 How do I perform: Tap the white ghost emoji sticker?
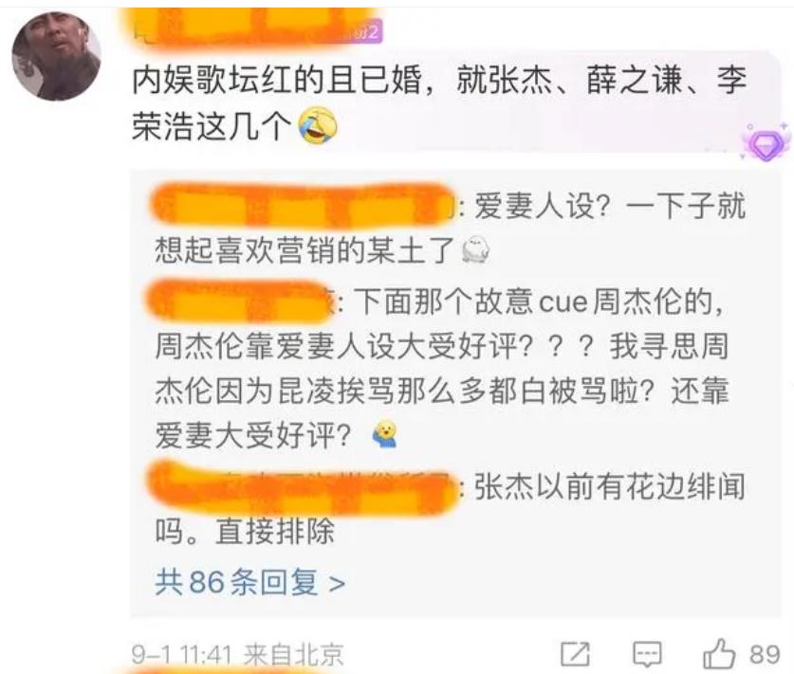[x=476, y=249]
